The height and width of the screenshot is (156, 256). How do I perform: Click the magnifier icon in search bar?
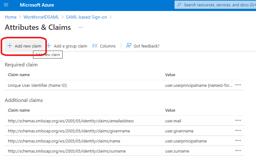point(179,5)
